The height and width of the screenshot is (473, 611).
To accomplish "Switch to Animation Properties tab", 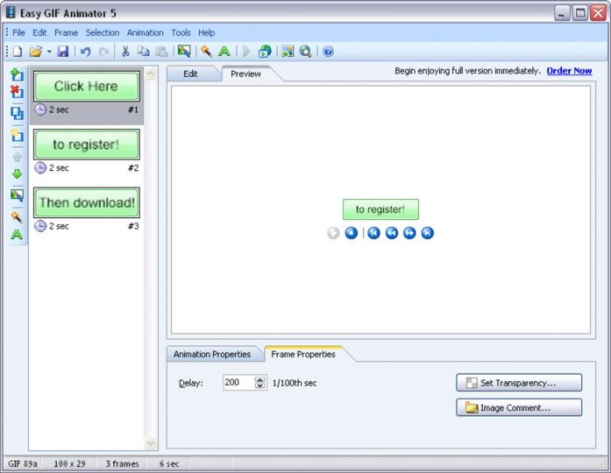I will (x=212, y=354).
